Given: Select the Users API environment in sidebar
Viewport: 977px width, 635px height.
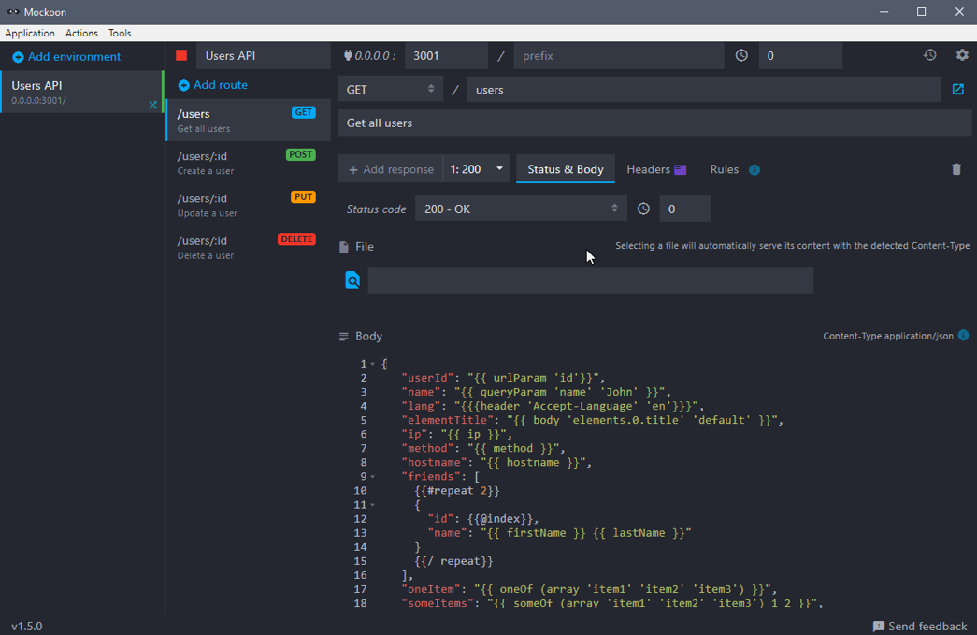Looking at the screenshot, I should click(81, 92).
